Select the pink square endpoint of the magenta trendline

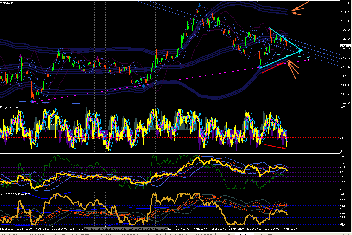pos(309,60)
